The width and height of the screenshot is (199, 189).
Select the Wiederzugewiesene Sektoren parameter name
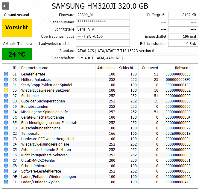pyautogui.click(x=46, y=90)
